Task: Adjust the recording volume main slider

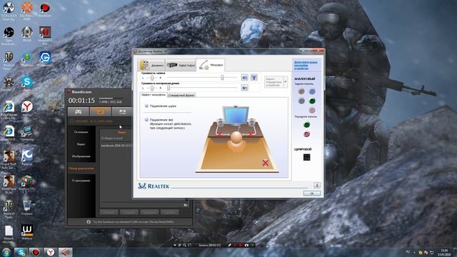Action: pos(222,78)
